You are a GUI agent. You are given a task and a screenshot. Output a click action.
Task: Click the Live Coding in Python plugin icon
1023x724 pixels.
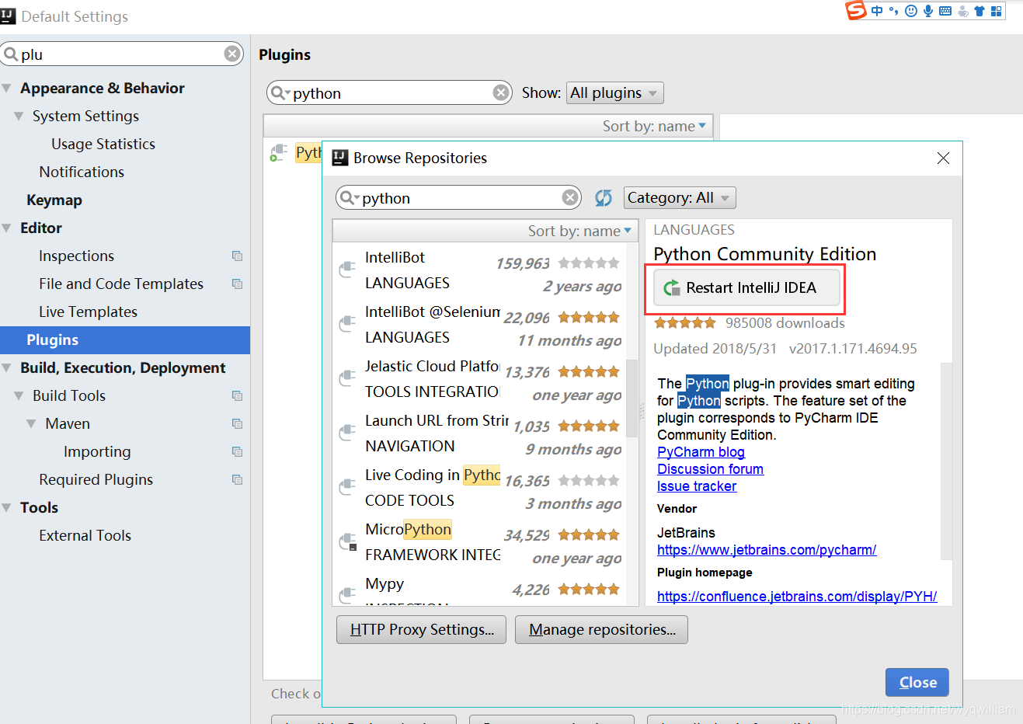(347, 487)
